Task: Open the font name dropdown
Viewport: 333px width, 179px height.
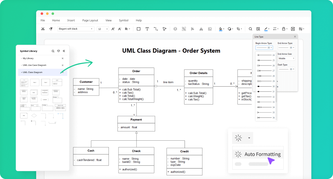Action: click(76, 29)
